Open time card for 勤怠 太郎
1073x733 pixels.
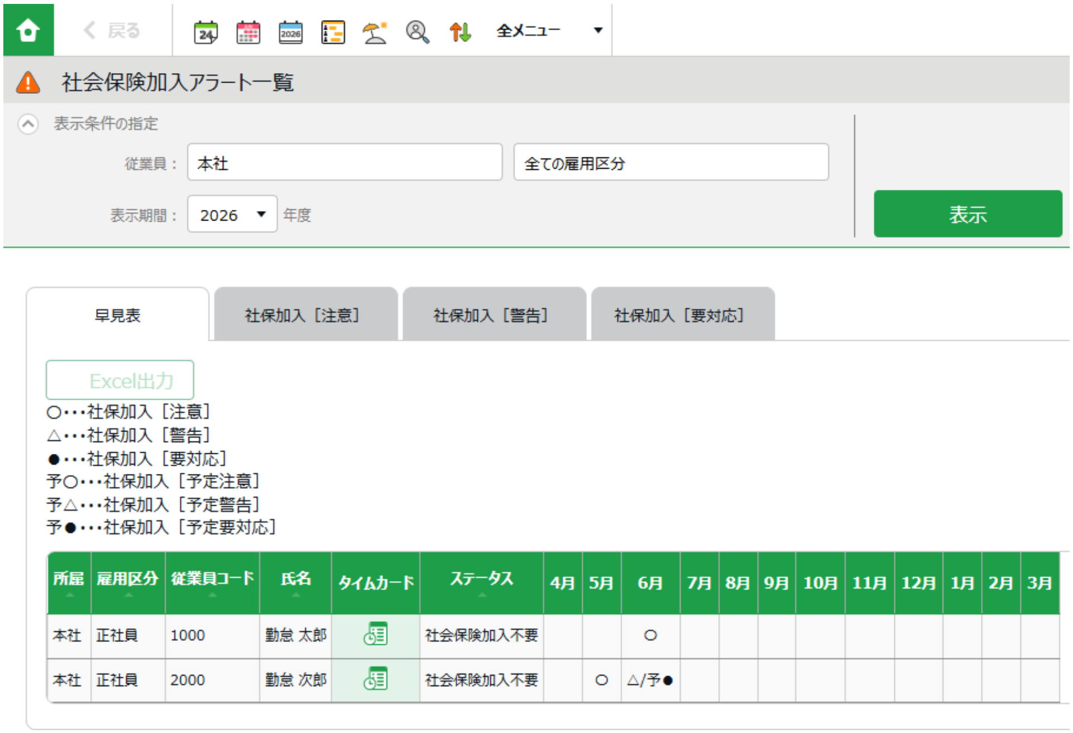376,634
